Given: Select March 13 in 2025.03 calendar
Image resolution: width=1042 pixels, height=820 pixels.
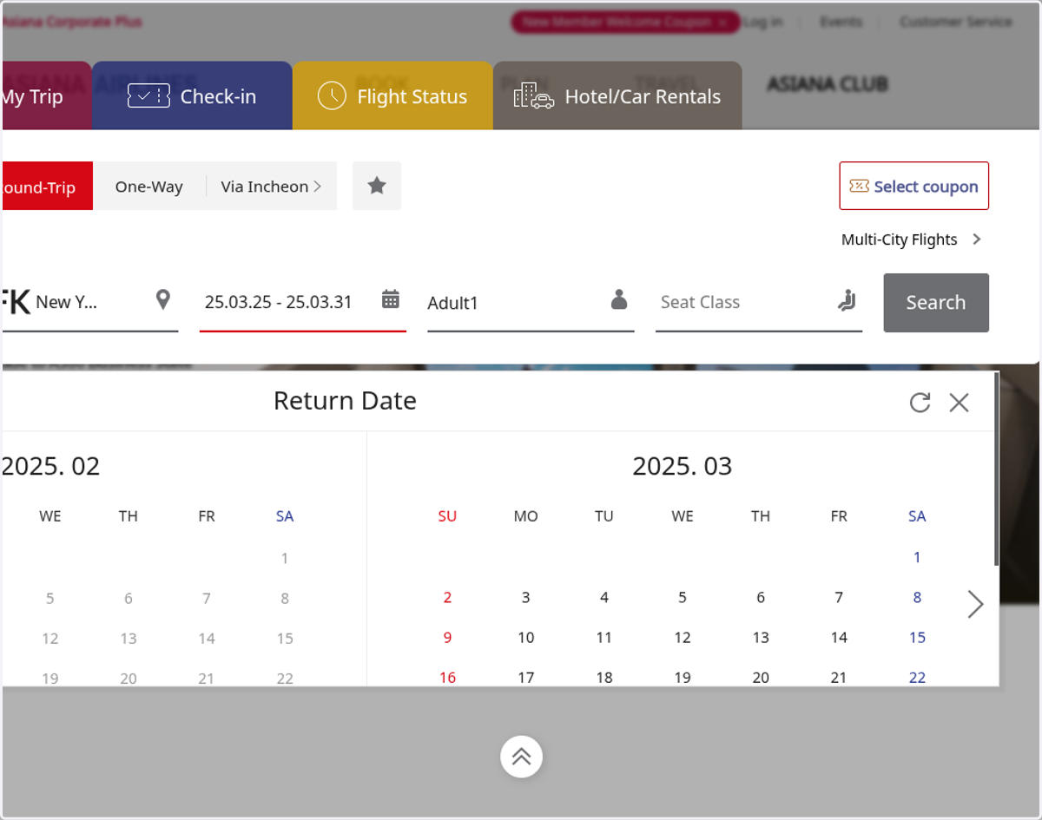Looking at the screenshot, I should [x=761, y=637].
